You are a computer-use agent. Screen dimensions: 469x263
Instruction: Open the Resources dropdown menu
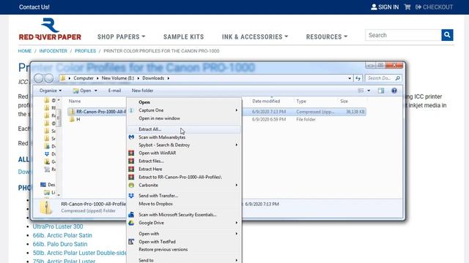[x=327, y=37]
